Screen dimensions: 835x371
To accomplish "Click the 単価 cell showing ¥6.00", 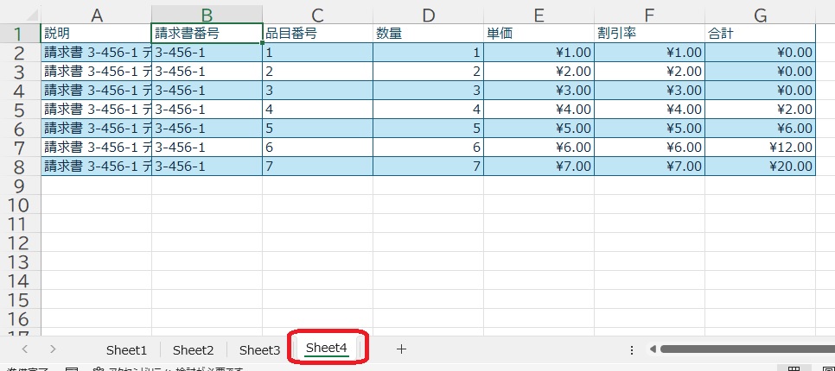I will click(539, 148).
